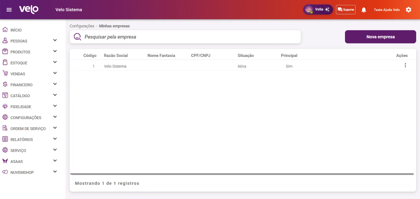Click the Código column header
Image resolution: width=420 pixels, height=199 pixels.
point(90,56)
